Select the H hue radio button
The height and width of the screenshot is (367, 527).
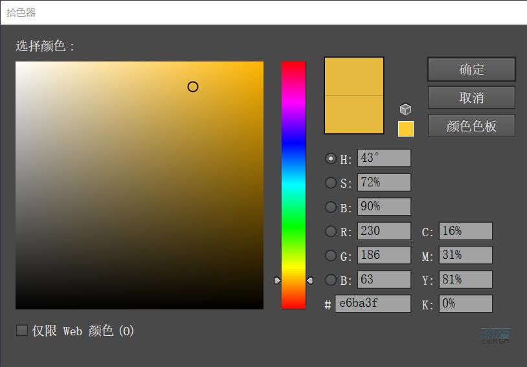coord(331,159)
